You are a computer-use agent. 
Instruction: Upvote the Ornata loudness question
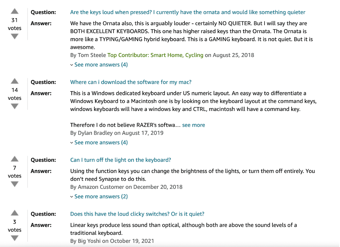15,11
